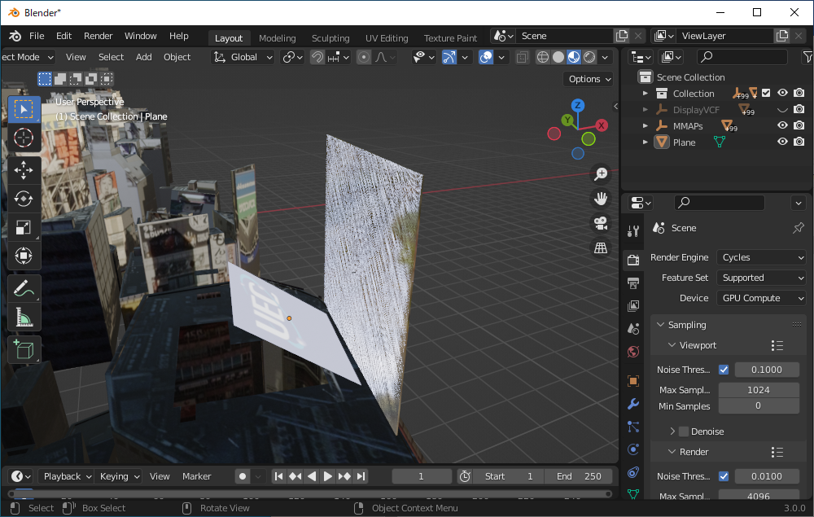This screenshot has width=814, height=517.
Task: Select the Measure tool
Action: pyautogui.click(x=24, y=318)
